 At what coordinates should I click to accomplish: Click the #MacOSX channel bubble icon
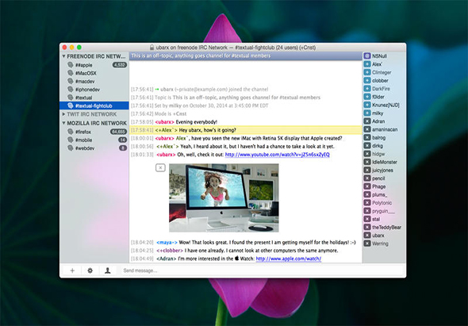(x=71, y=73)
